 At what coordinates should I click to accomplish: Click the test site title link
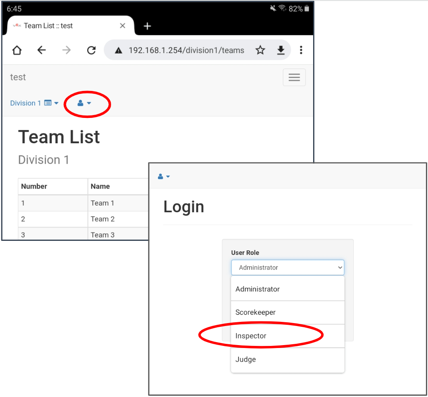(x=17, y=77)
